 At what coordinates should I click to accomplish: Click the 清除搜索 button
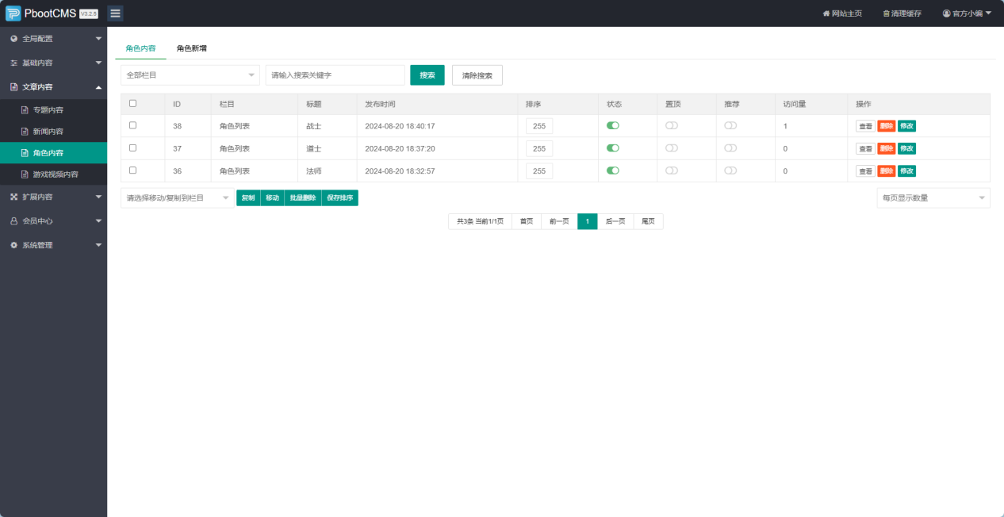477,75
